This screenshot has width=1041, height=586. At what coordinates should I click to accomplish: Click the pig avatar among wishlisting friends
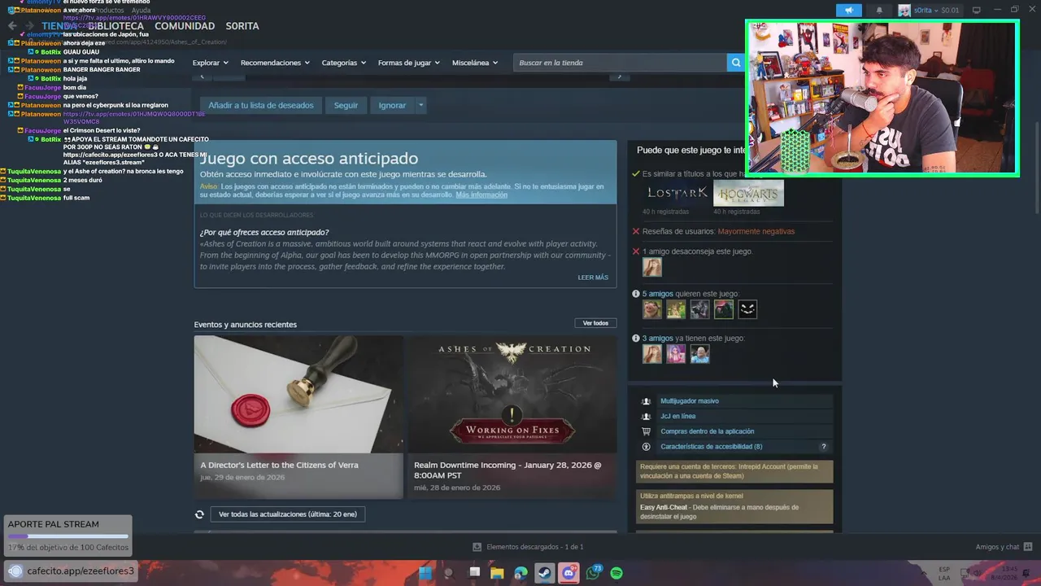click(x=652, y=309)
